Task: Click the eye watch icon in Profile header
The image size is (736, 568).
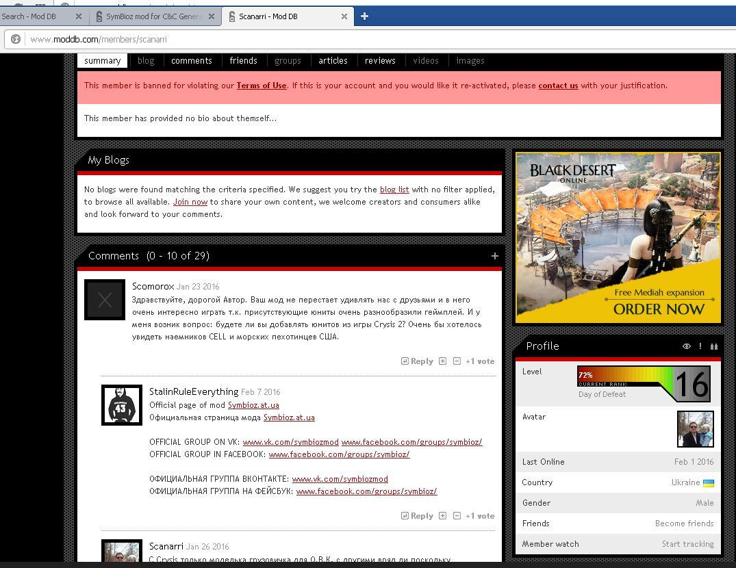Action: point(686,346)
